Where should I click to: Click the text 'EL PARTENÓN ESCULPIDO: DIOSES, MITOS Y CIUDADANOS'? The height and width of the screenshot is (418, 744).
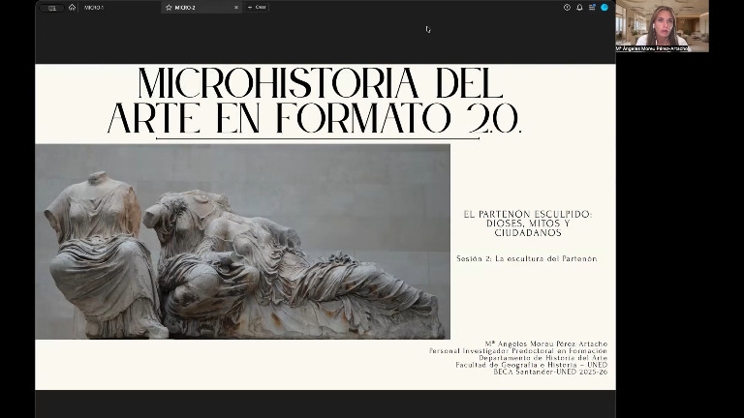(528, 224)
